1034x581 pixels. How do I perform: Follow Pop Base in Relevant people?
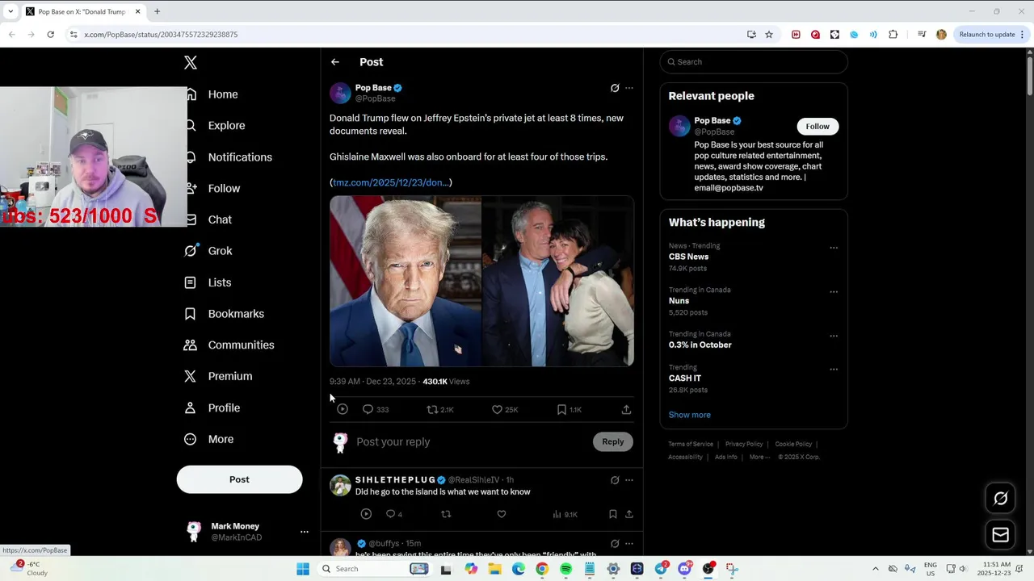click(x=818, y=127)
